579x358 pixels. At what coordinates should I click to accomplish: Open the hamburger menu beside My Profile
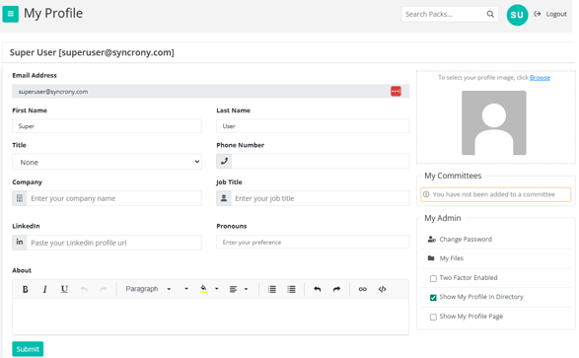pyautogui.click(x=10, y=14)
